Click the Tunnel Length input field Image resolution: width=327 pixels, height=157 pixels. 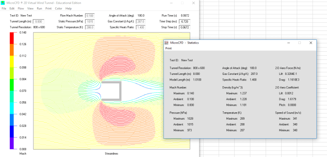(38, 22)
